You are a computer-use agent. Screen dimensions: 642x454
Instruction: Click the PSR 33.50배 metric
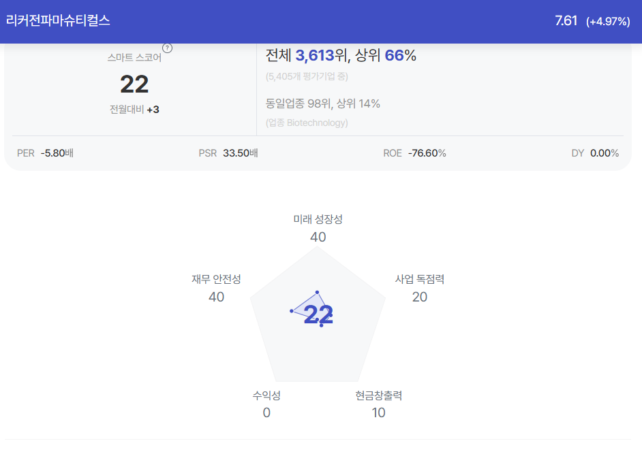228,153
